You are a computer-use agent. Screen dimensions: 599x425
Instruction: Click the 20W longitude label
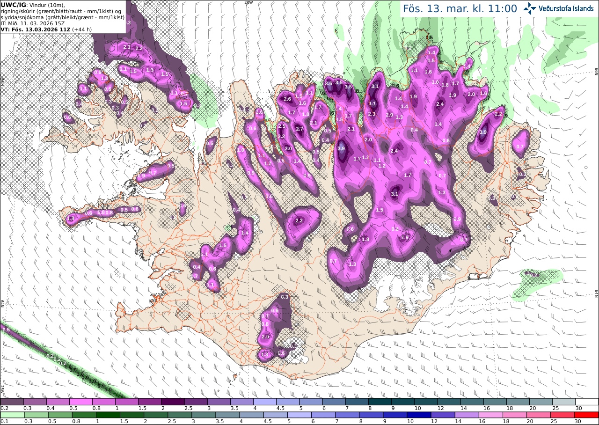click(248, 2)
